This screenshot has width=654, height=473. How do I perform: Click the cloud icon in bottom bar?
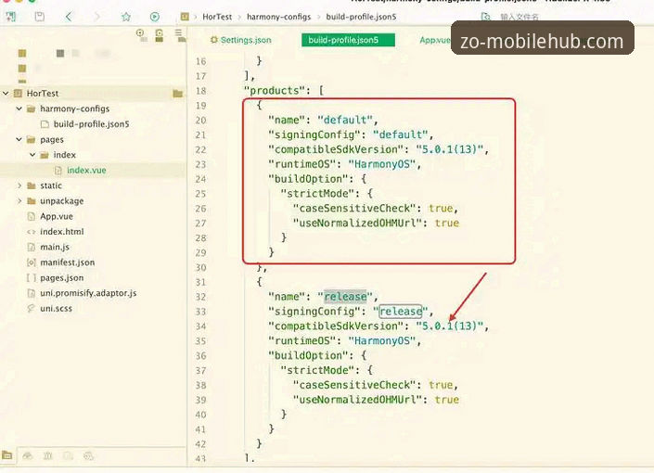click(28, 455)
